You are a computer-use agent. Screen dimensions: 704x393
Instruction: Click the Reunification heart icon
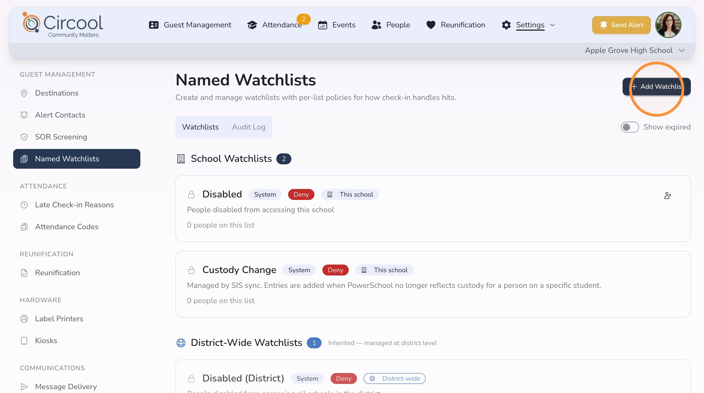pos(431,25)
